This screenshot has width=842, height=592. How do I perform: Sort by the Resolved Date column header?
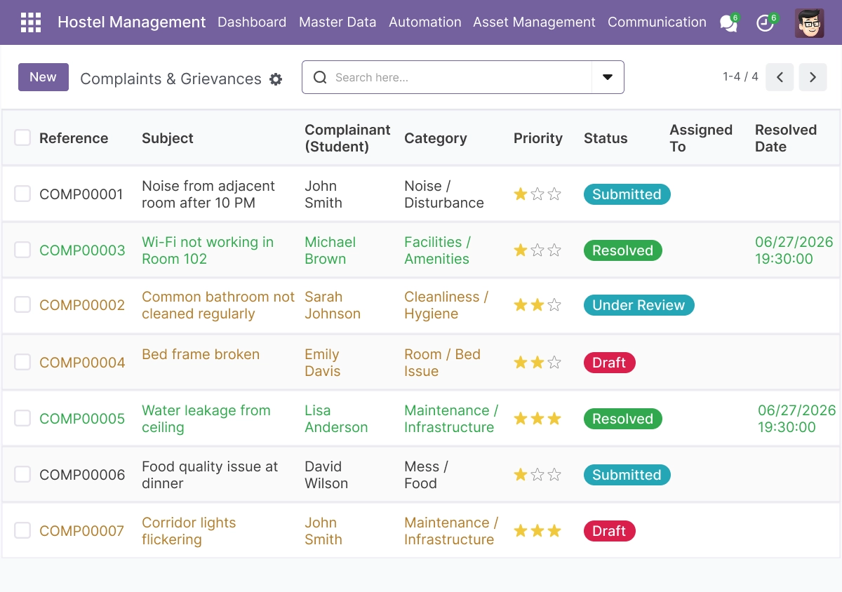[x=786, y=138]
